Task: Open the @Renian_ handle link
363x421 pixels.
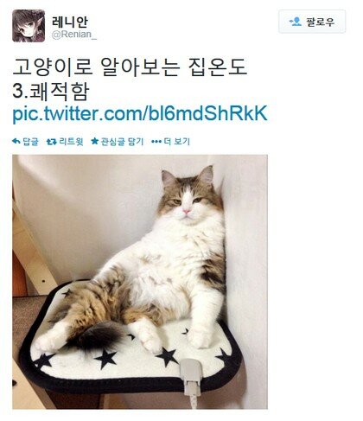Action: point(74,35)
